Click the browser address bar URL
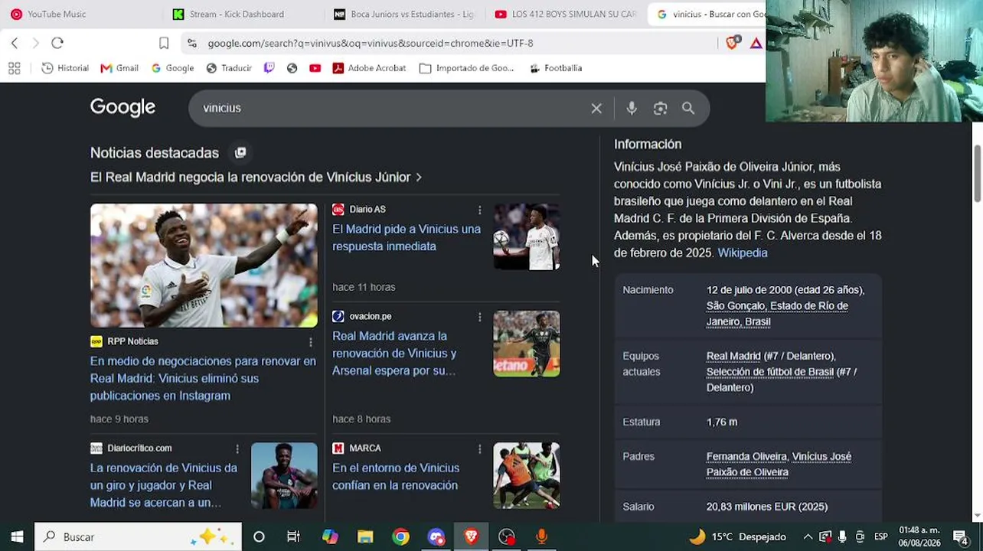The width and height of the screenshot is (983, 551). tap(371, 44)
